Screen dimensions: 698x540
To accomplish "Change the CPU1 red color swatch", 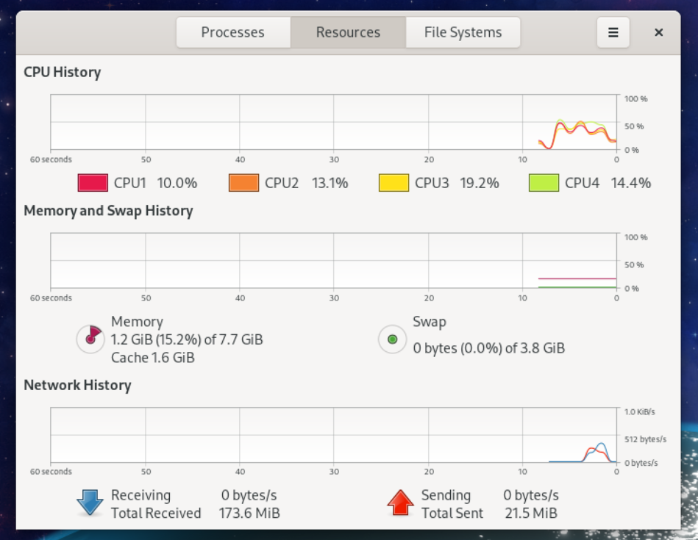I will (93, 183).
